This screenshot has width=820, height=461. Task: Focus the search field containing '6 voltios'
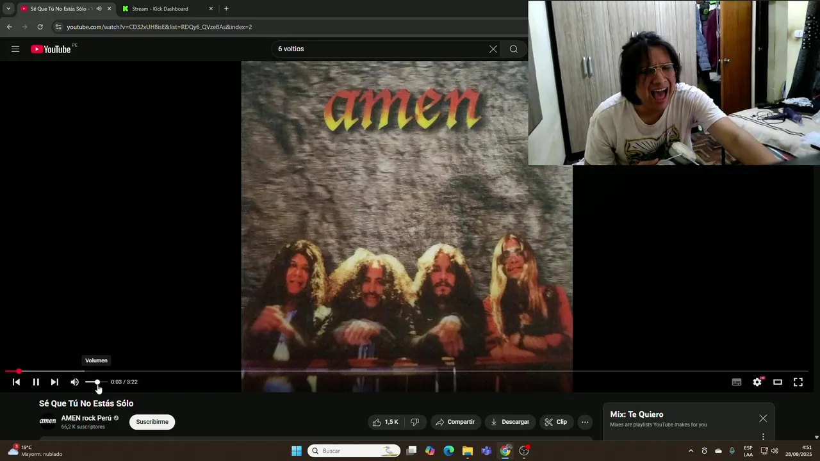(x=381, y=49)
